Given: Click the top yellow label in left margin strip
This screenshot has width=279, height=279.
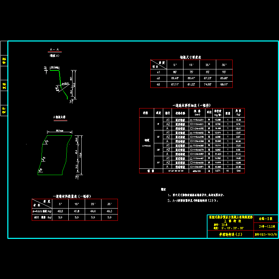Looking at the screenshot, I should point(4,60).
